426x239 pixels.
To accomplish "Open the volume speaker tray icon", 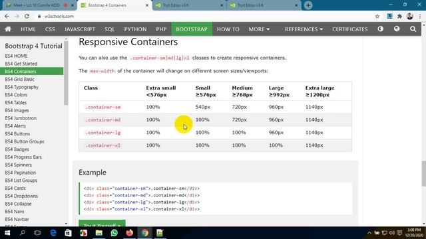I will (392, 233).
